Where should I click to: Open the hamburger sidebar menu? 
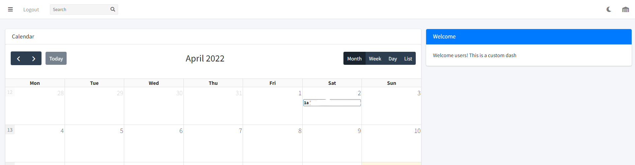point(10,9)
